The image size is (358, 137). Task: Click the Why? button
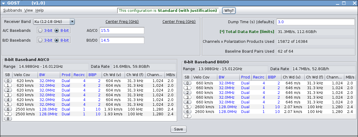(229, 10)
